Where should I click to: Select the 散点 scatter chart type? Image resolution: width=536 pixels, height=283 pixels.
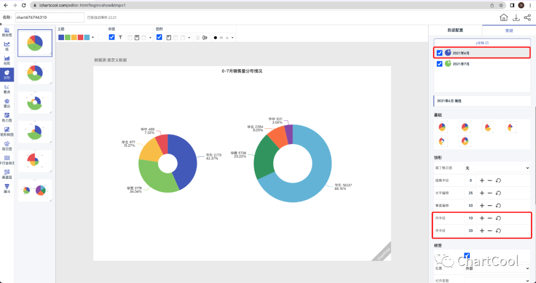(7, 89)
